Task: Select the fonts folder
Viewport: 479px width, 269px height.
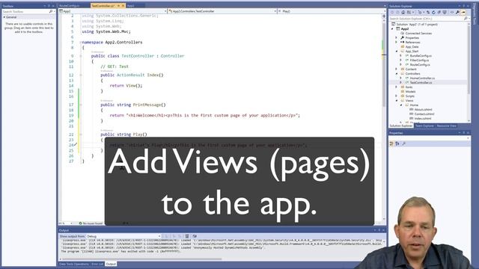Action: [x=409, y=87]
